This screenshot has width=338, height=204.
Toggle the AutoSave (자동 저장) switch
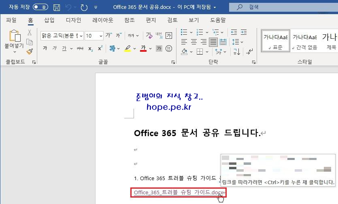tap(40, 7)
